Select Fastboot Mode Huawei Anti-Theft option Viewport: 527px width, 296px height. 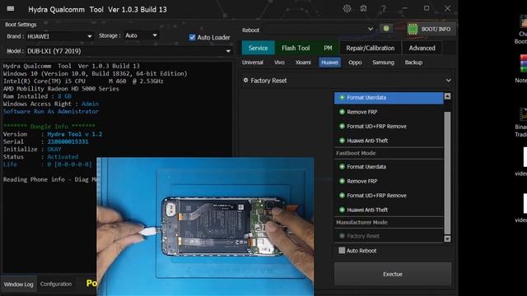tap(389, 210)
